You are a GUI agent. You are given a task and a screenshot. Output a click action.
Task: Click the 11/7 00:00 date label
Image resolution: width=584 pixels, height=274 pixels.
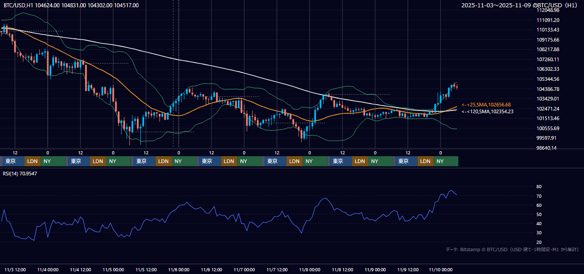point(244,269)
